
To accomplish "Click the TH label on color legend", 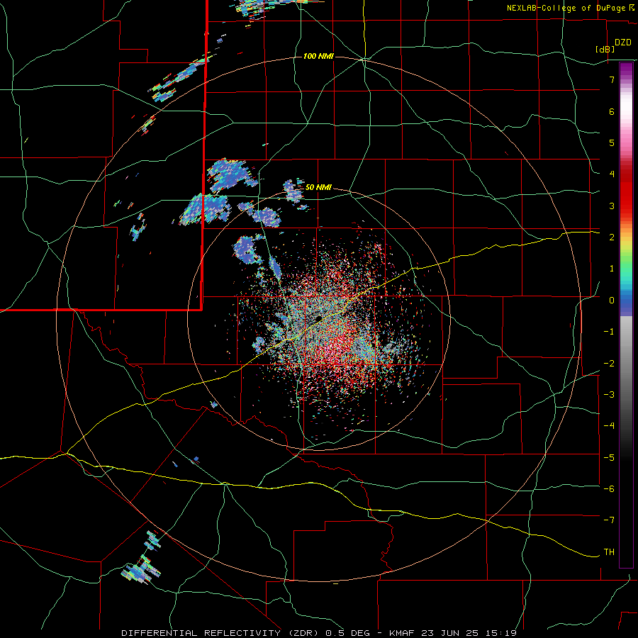I will click(x=609, y=552).
